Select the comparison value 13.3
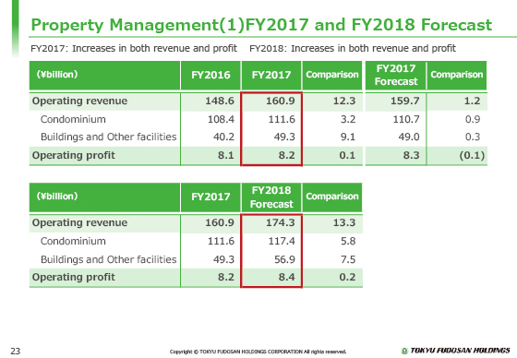Screen dimensions: 517x358 click(x=344, y=222)
